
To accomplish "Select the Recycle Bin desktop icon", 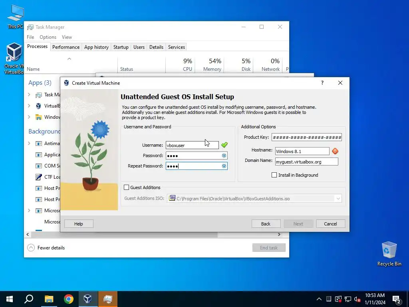I will point(389,254).
